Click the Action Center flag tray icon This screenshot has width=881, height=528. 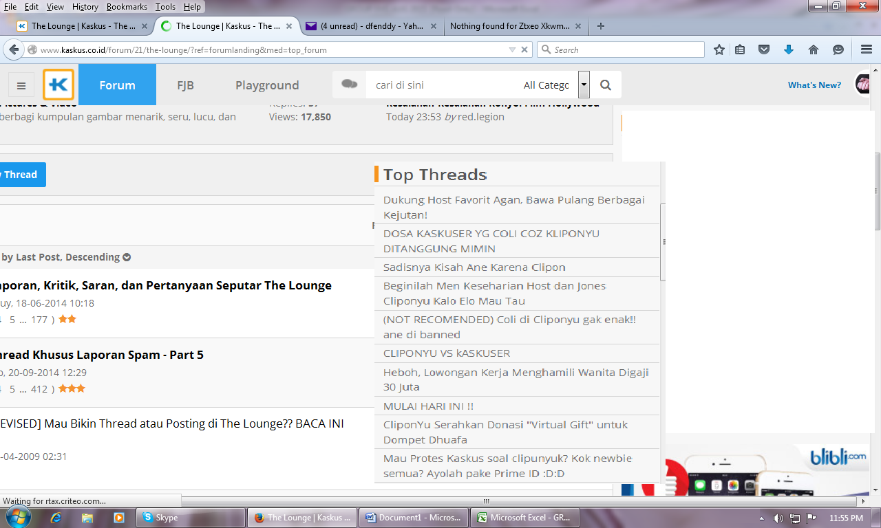[x=811, y=518]
